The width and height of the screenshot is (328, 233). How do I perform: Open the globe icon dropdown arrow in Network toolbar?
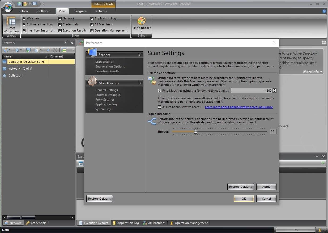10,50
